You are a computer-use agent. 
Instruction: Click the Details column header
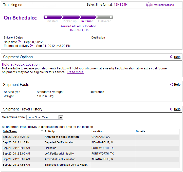tap(140, 131)
